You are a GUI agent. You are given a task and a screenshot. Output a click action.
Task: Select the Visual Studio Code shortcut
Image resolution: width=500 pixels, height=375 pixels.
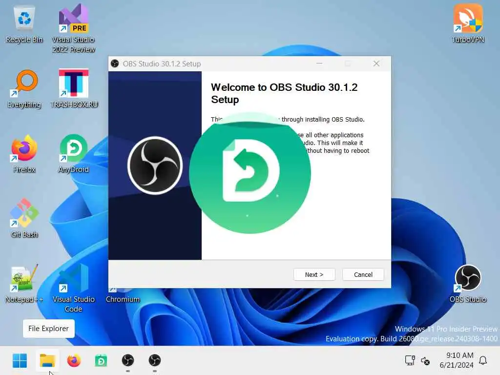pos(73,288)
